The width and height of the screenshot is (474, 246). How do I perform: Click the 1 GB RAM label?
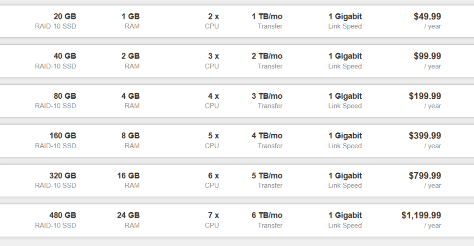click(x=131, y=21)
